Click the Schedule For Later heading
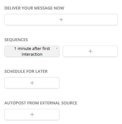The height and width of the screenshot is (124, 122). 26,71
